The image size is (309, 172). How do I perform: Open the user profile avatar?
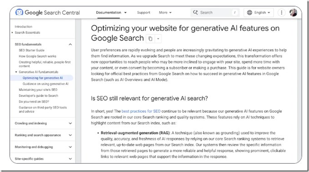293,12
